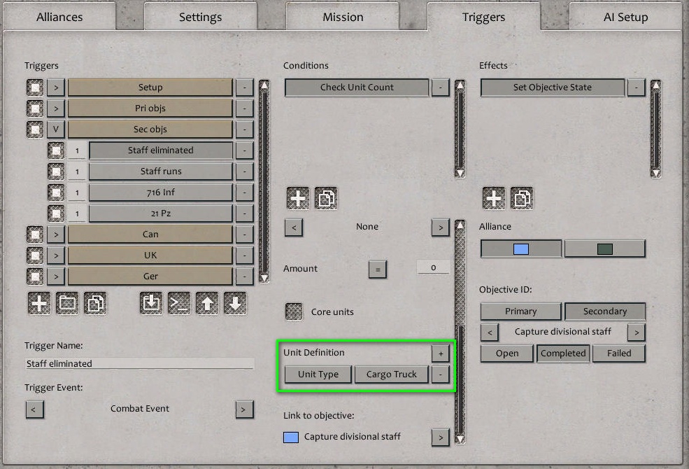
Task: Open the Settings tab
Action: click(x=200, y=17)
